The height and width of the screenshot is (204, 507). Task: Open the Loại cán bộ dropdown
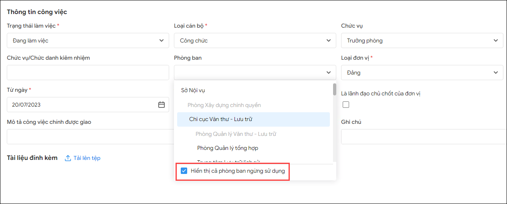tap(328, 40)
